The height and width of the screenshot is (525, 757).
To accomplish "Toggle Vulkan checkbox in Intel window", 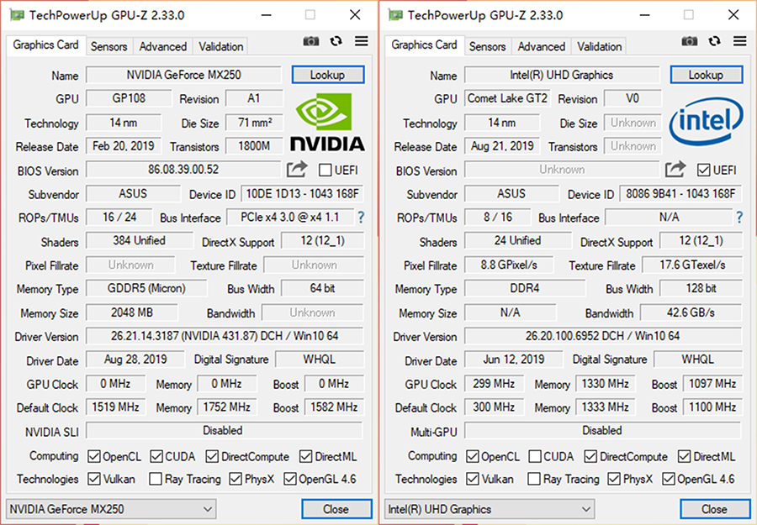I will coord(473,479).
